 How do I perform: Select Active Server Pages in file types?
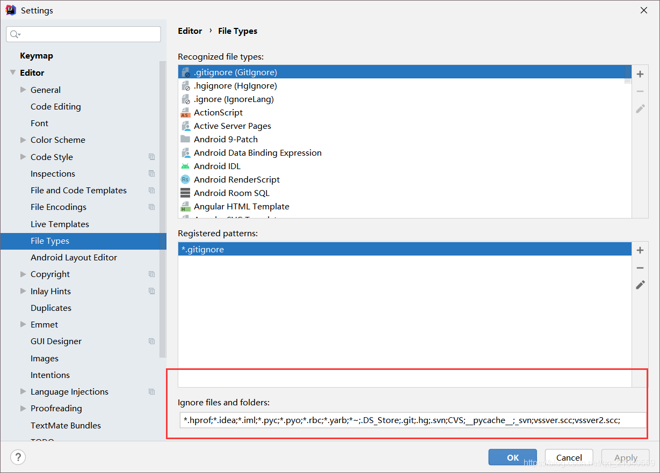pyautogui.click(x=233, y=126)
